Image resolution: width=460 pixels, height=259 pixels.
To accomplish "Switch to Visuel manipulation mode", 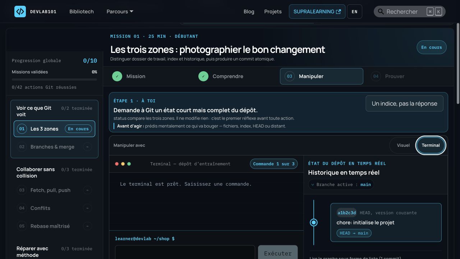I will (403, 145).
